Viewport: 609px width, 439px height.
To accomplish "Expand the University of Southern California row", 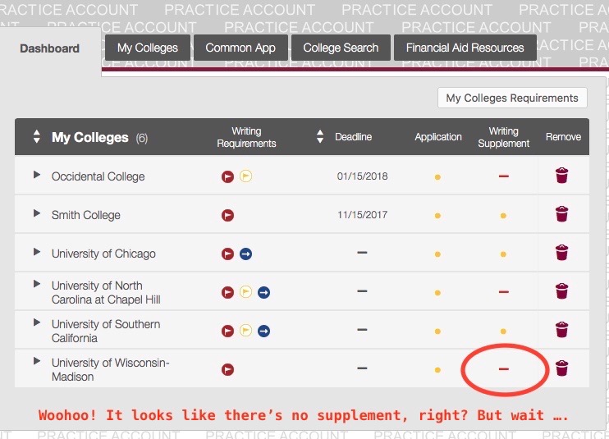I will click(37, 322).
